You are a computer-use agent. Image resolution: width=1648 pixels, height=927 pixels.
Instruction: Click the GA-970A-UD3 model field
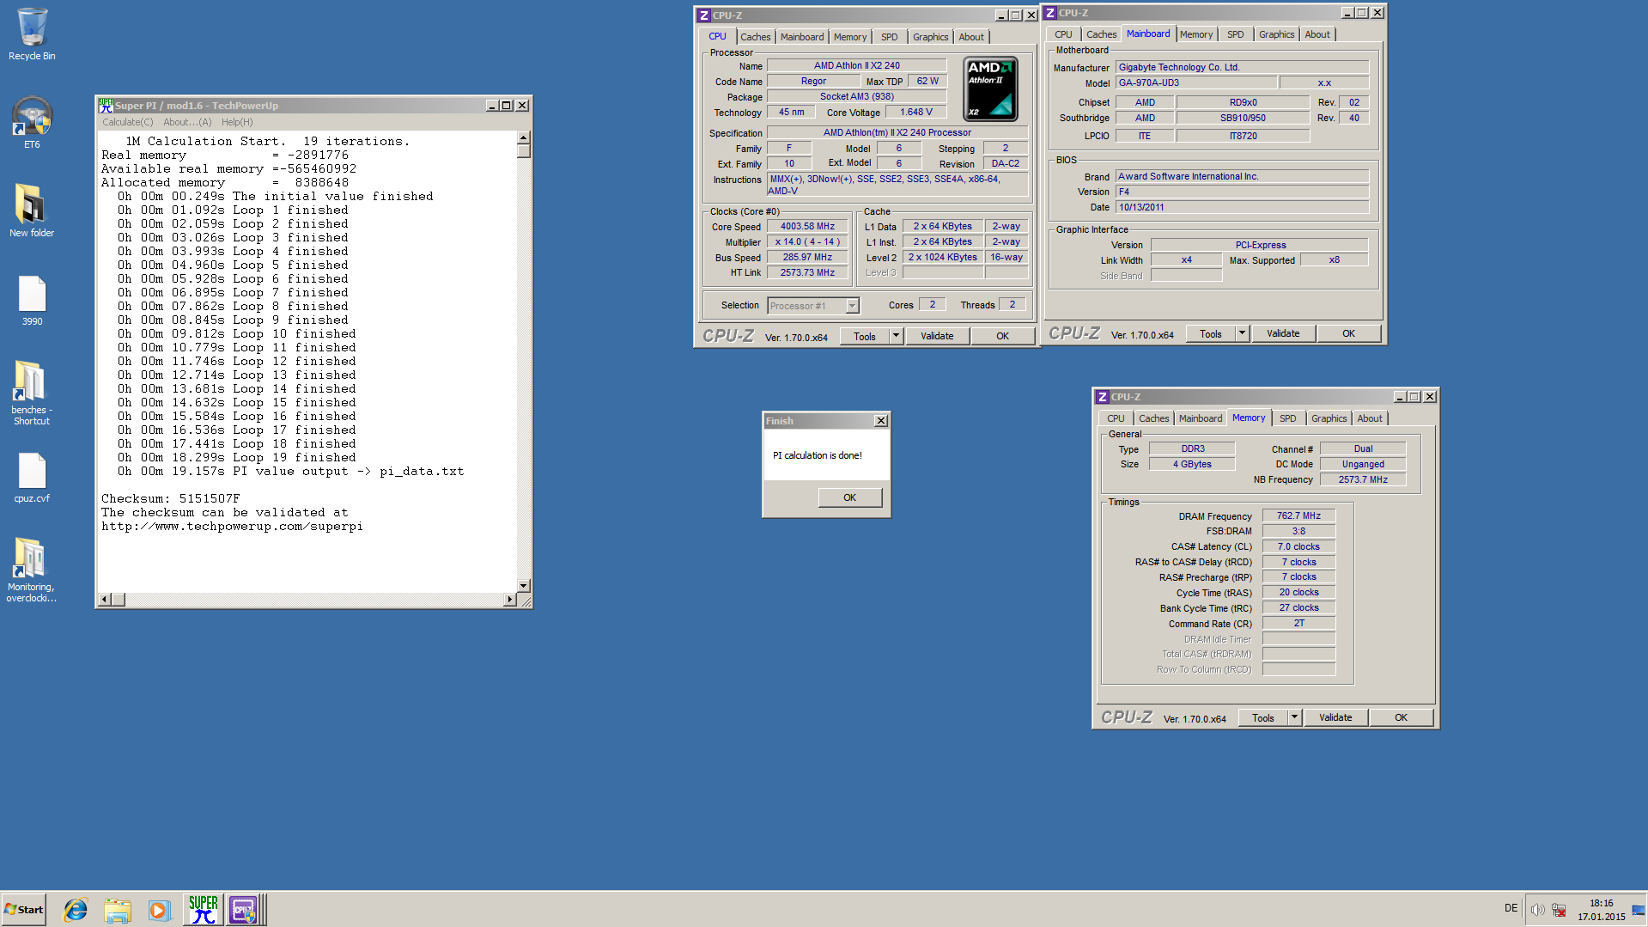1195,82
